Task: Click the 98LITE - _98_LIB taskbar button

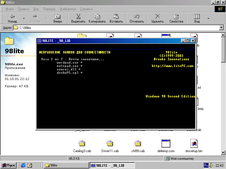Action: coord(112,165)
